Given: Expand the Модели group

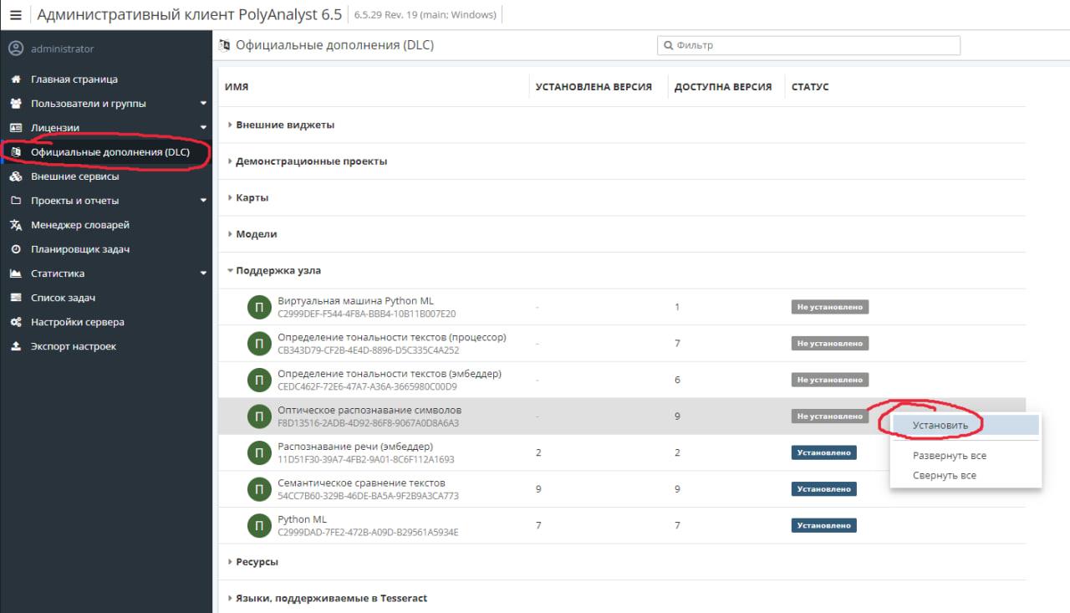Looking at the screenshot, I should [231, 234].
